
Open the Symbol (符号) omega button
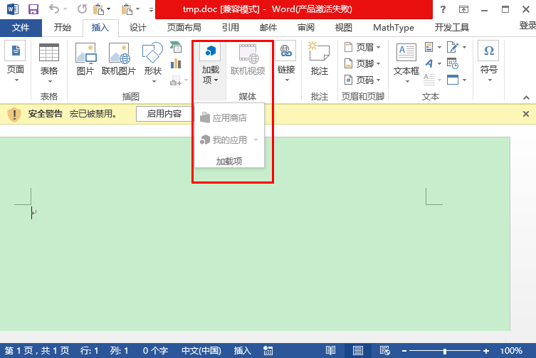coord(488,62)
